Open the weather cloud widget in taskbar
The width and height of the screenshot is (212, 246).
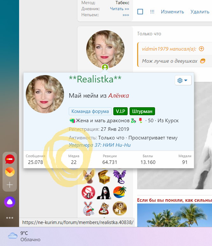click(x=12, y=236)
